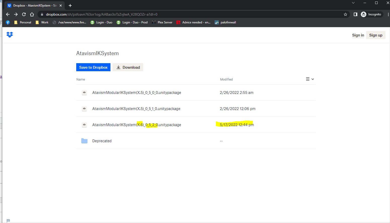
Task: Bookmark page with star icon
Action: coord(345,14)
